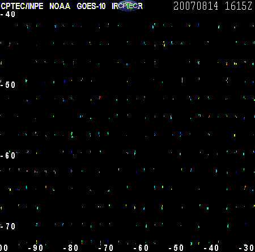
Task: Click the GOES-10 satellite label
Action: pos(91,6)
